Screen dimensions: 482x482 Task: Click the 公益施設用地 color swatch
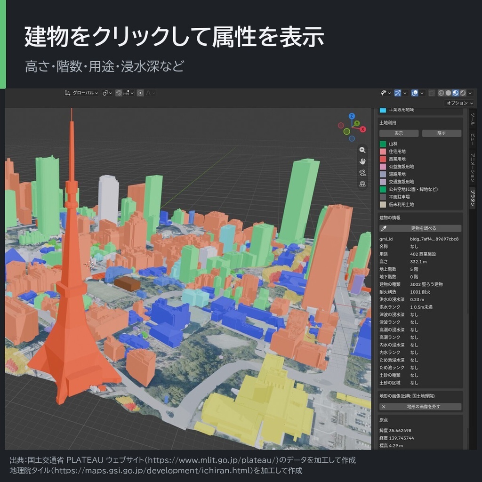click(x=383, y=167)
